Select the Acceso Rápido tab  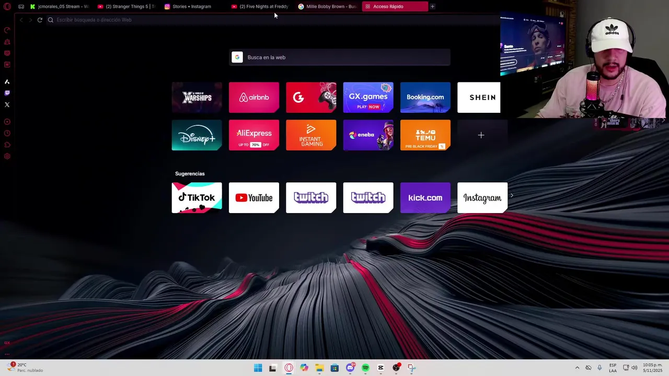click(394, 6)
